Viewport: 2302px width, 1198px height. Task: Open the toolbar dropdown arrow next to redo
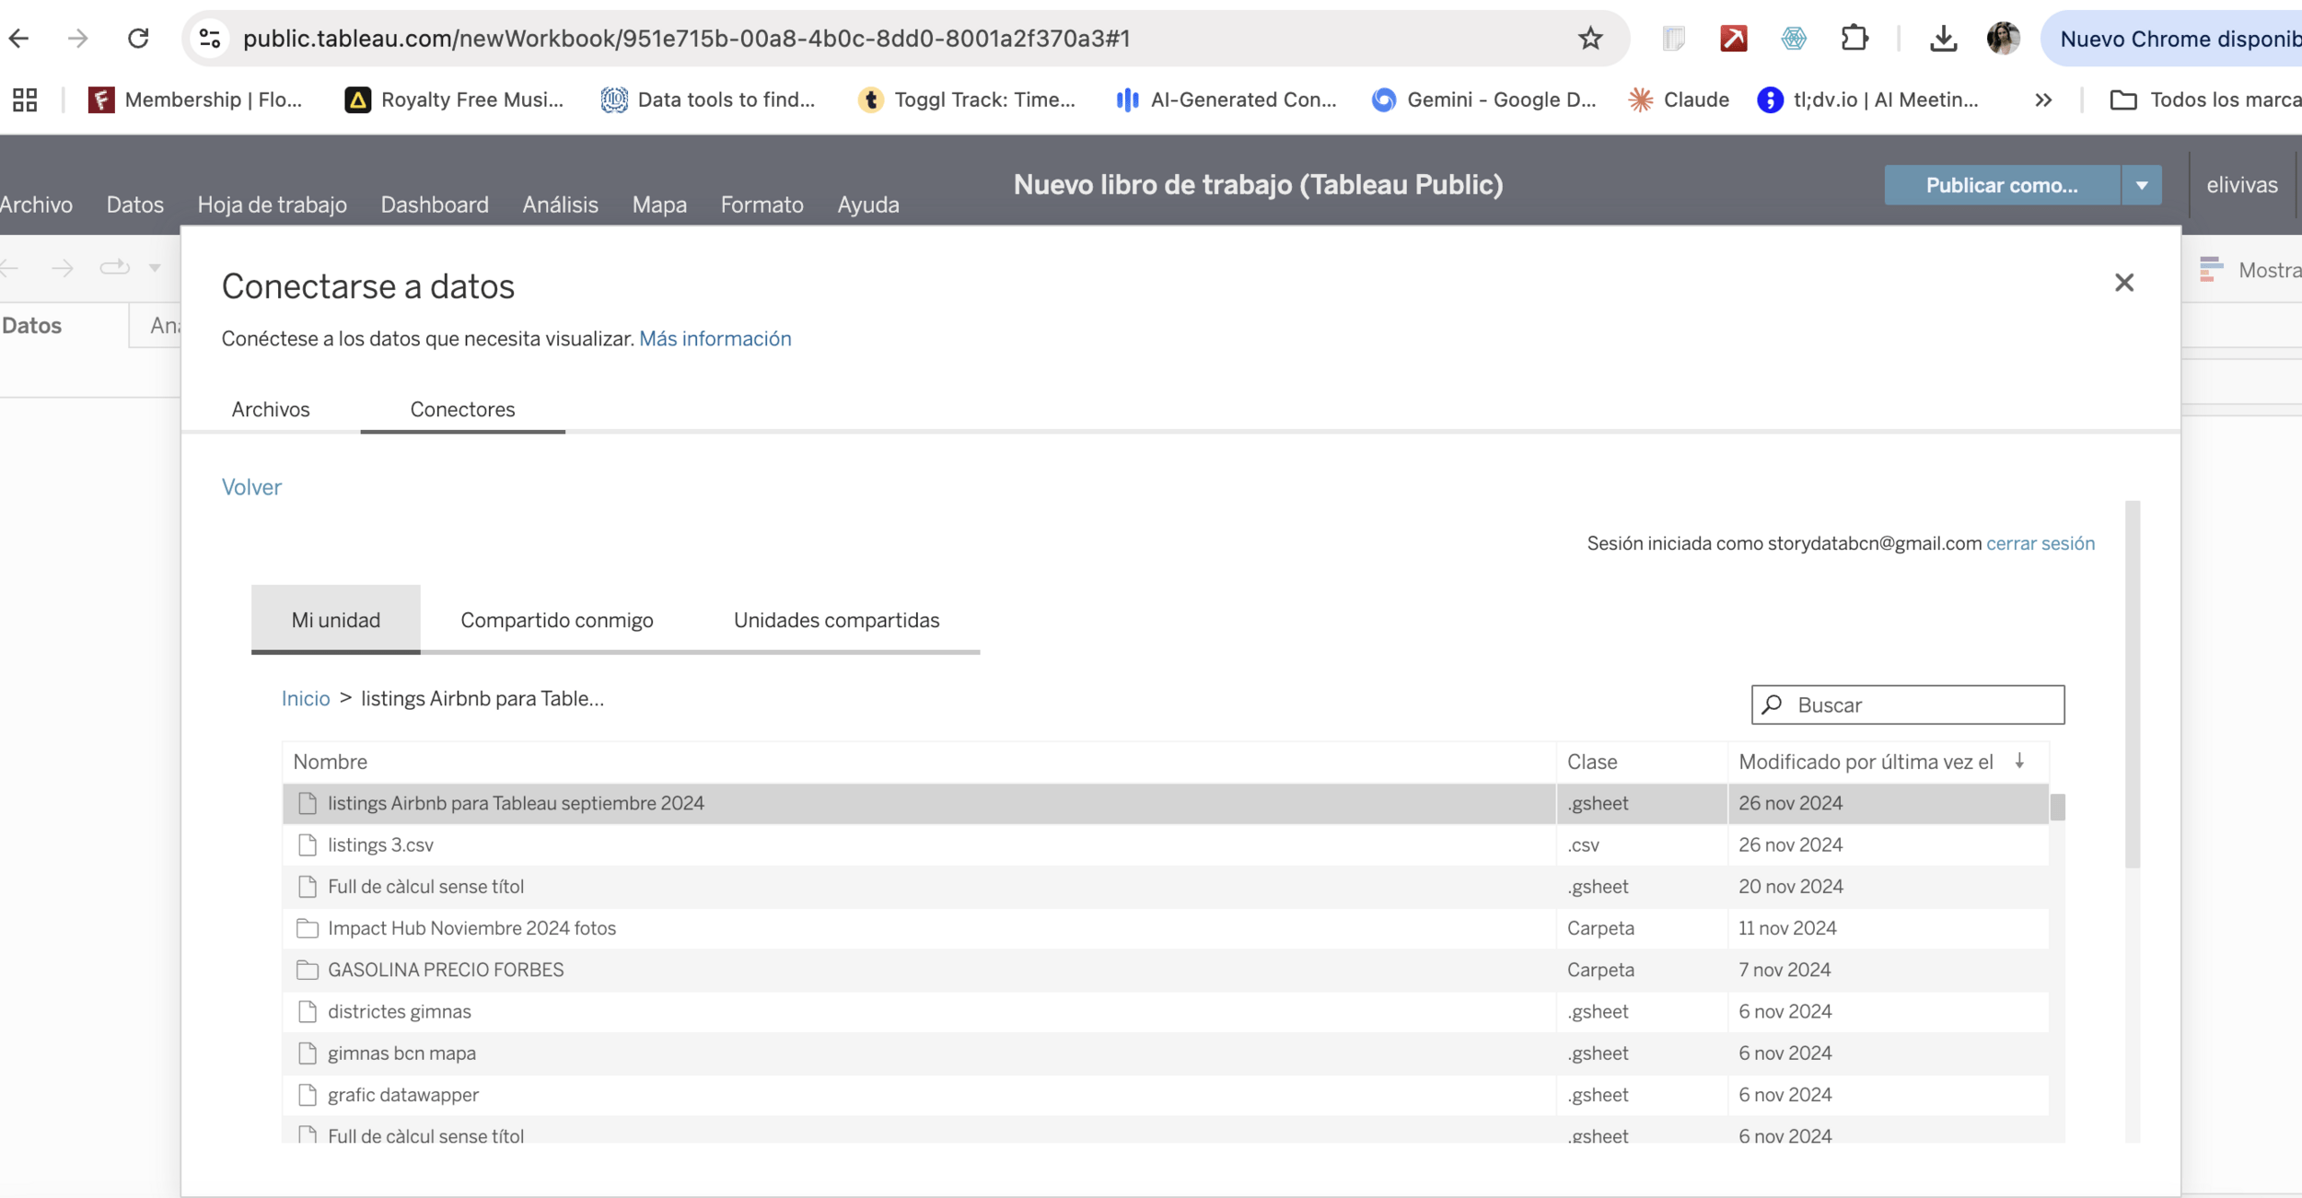(155, 268)
